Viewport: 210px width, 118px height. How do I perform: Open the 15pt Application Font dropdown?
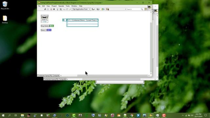81,9
